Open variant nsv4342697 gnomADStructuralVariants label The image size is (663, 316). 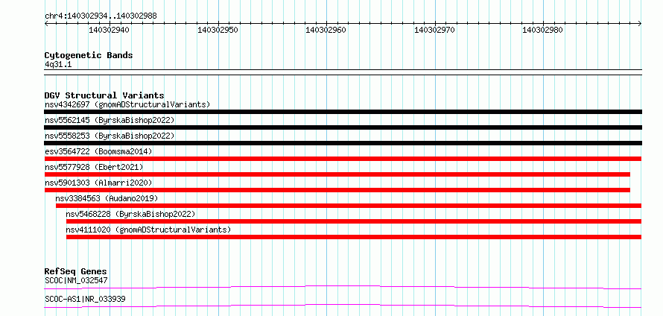(127, 104)
